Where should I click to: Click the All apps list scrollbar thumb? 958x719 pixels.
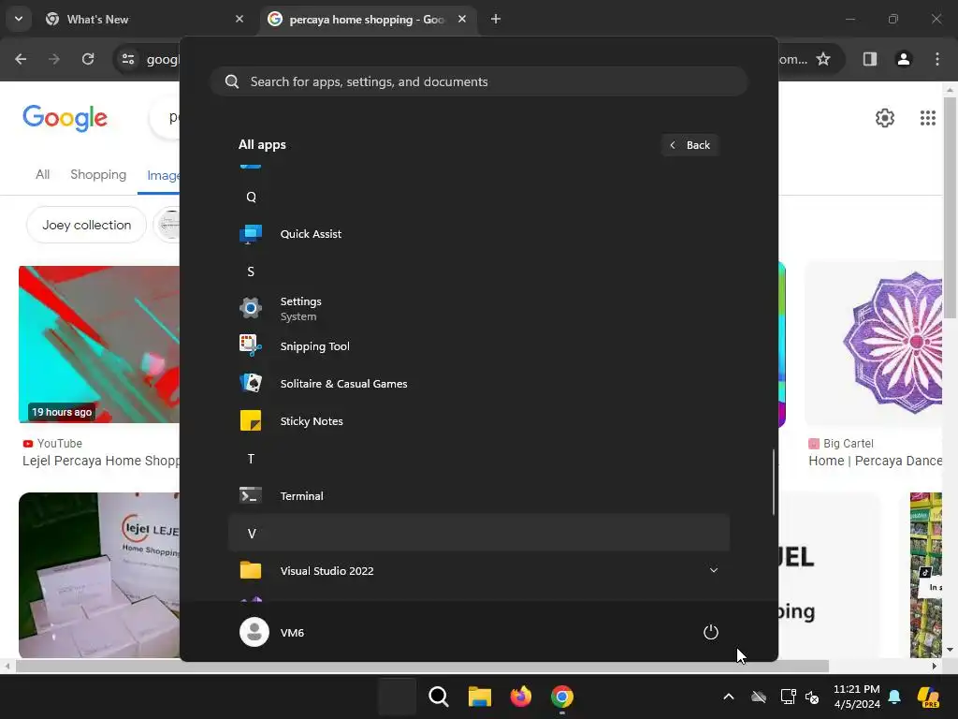tap(774, 482)
